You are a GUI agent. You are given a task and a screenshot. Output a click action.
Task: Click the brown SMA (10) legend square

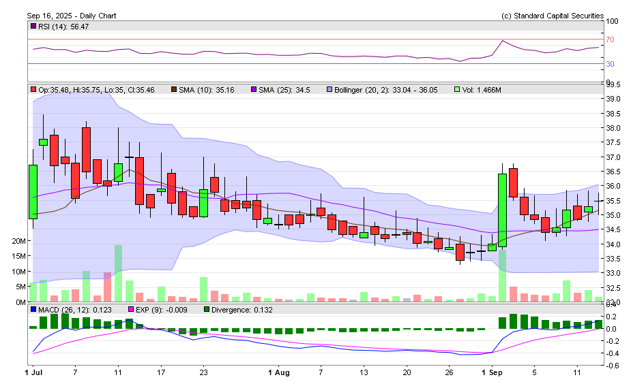[174, 90]
